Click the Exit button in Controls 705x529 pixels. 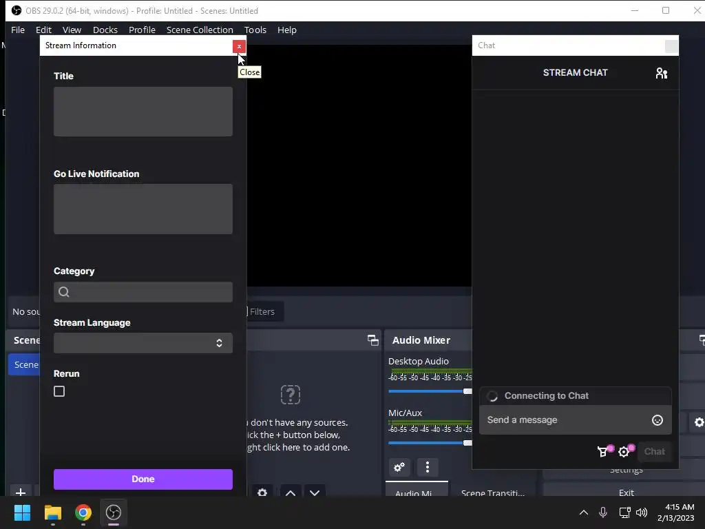pos(627,490)
